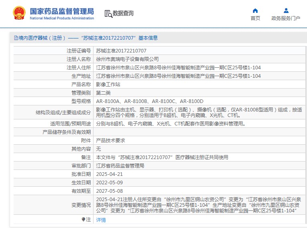Click the 首页 house icon

pos(255,10)
